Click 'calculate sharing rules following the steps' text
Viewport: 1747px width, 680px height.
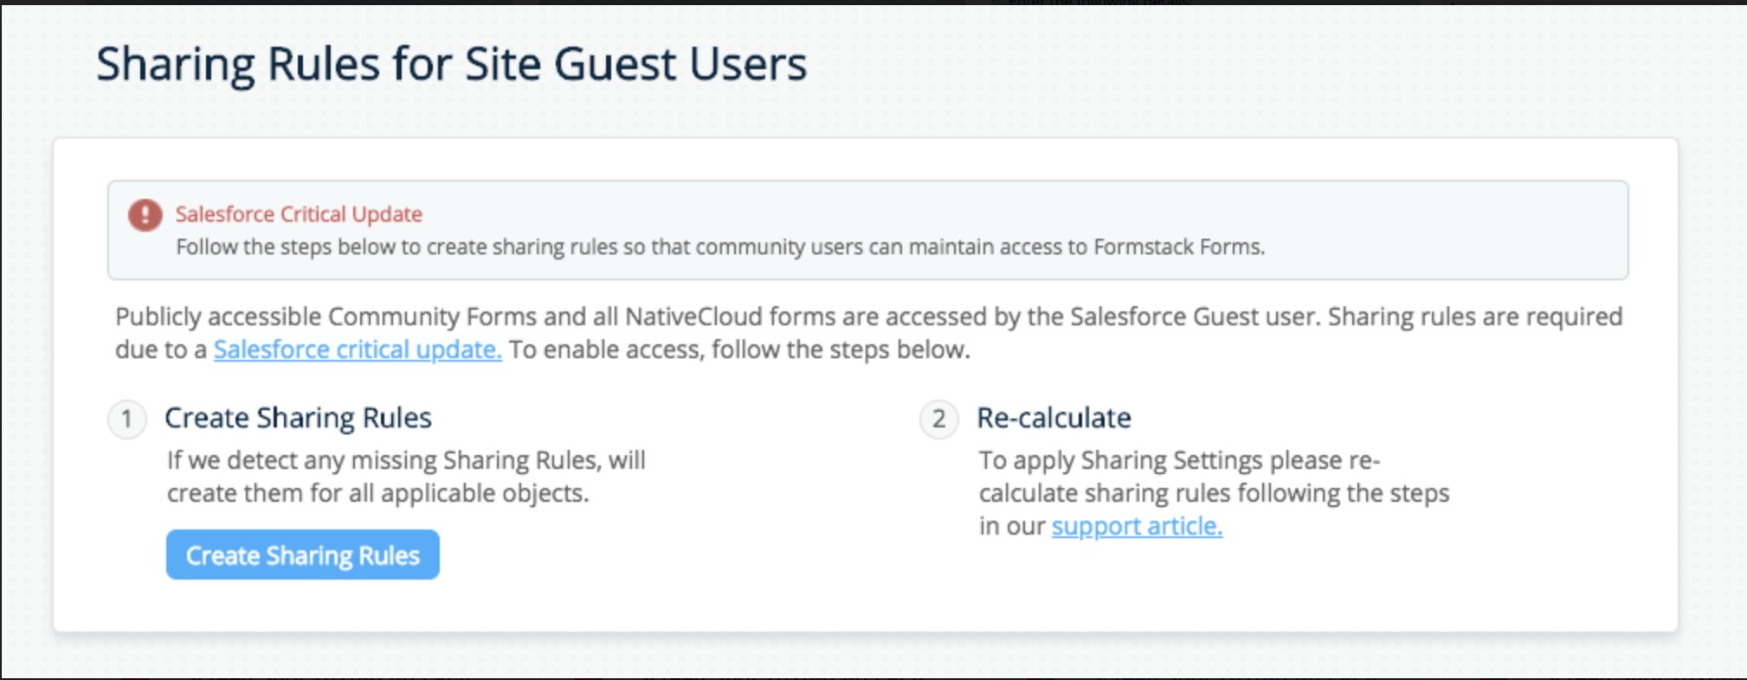1214,493
